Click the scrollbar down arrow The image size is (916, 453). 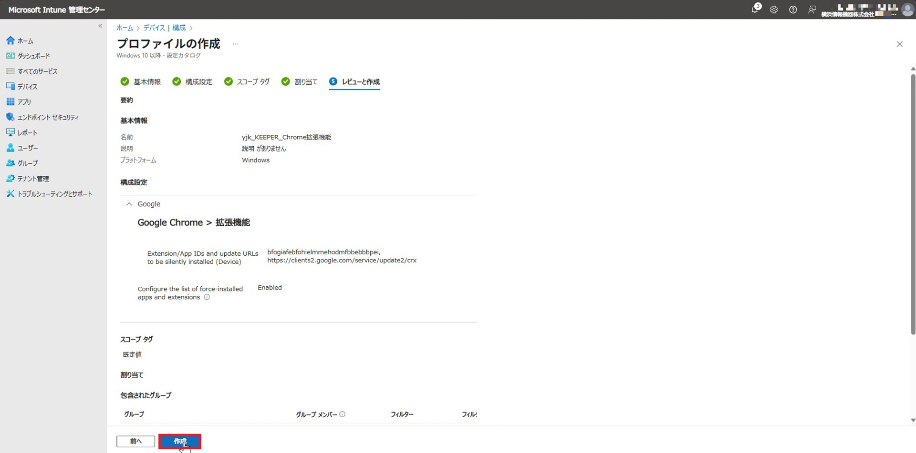913,420
